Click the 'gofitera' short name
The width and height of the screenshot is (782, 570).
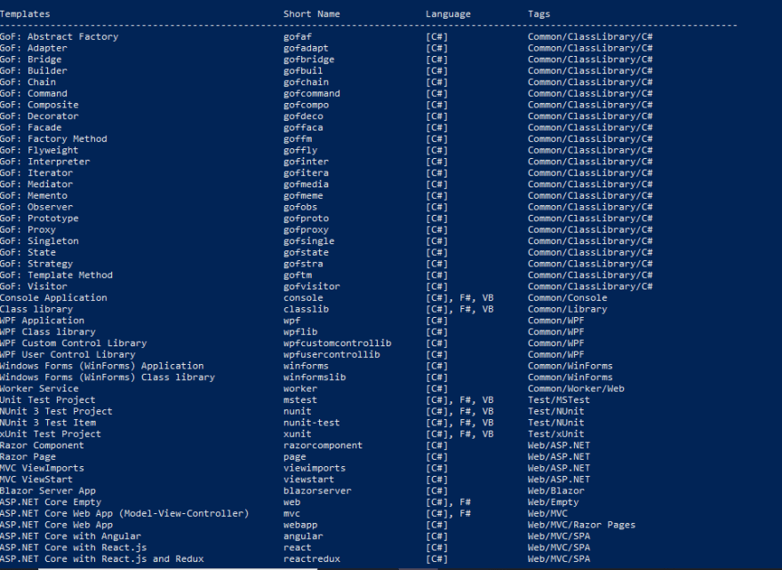click(x=307, y=173)
